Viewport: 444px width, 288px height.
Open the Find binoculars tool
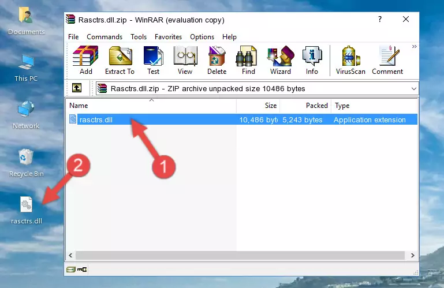coord(248,60)
